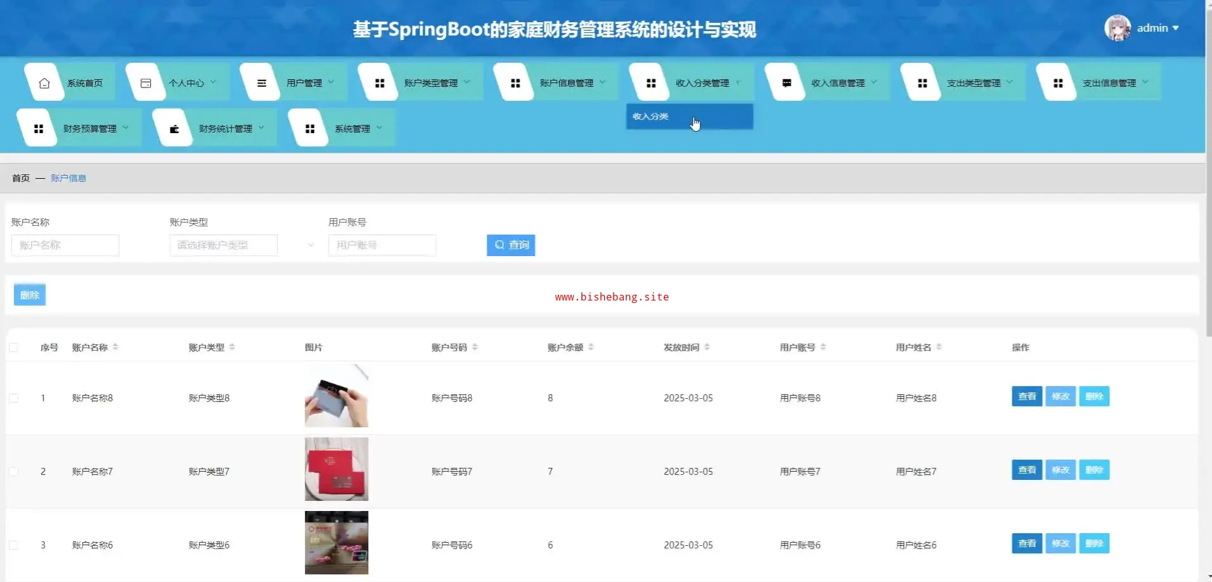Open the 账户类型 select dropdown
This screenshot has width=1212, height=582.
click(242, 245)
